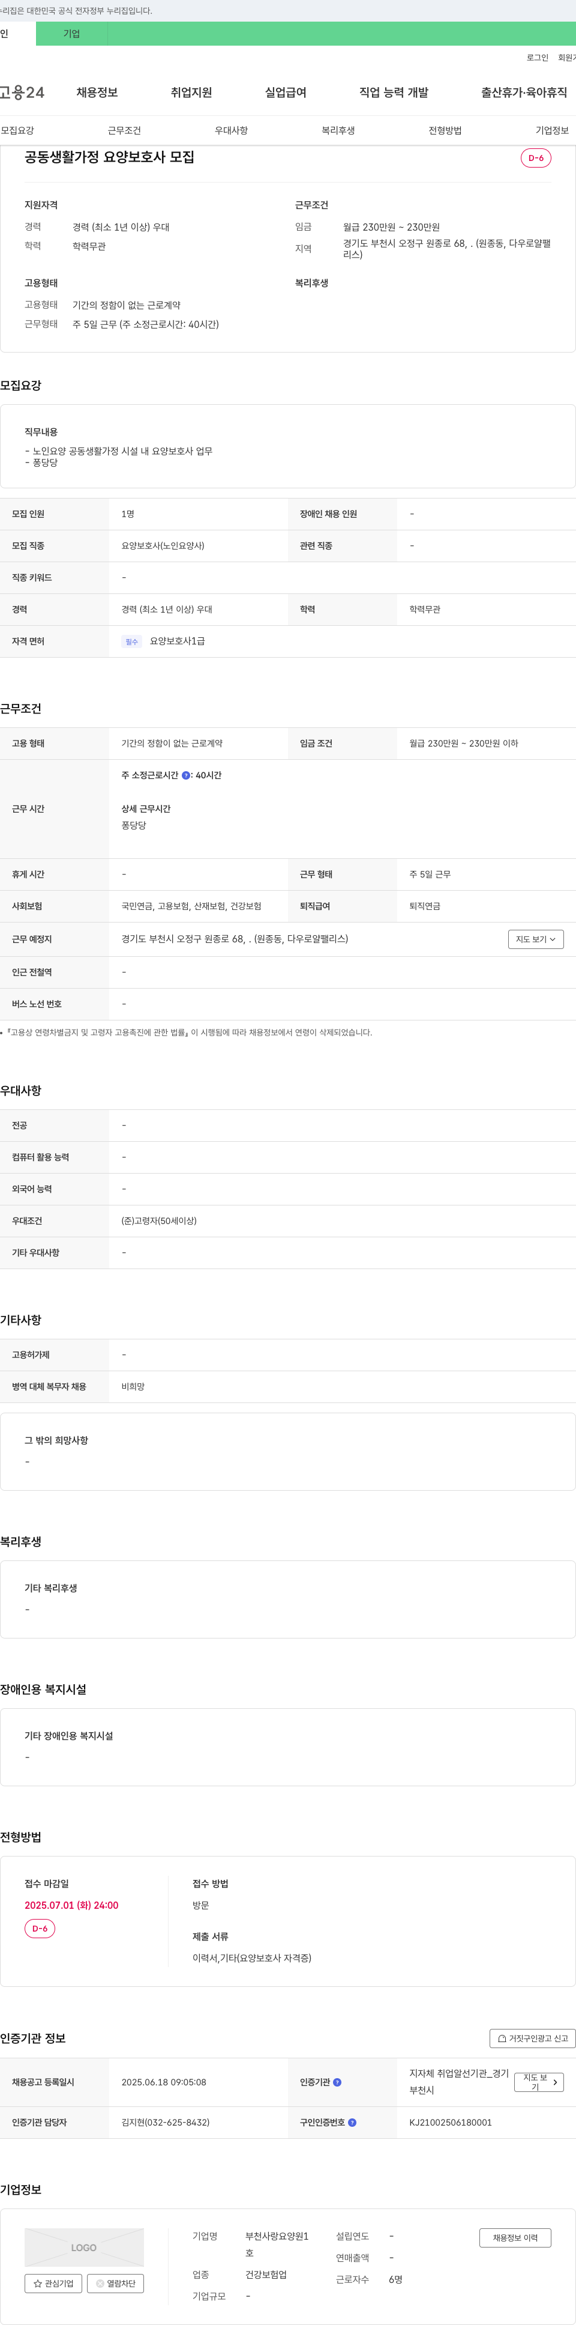Click the 열람차단 button
576x2325 pixels.
point(115,2282)
